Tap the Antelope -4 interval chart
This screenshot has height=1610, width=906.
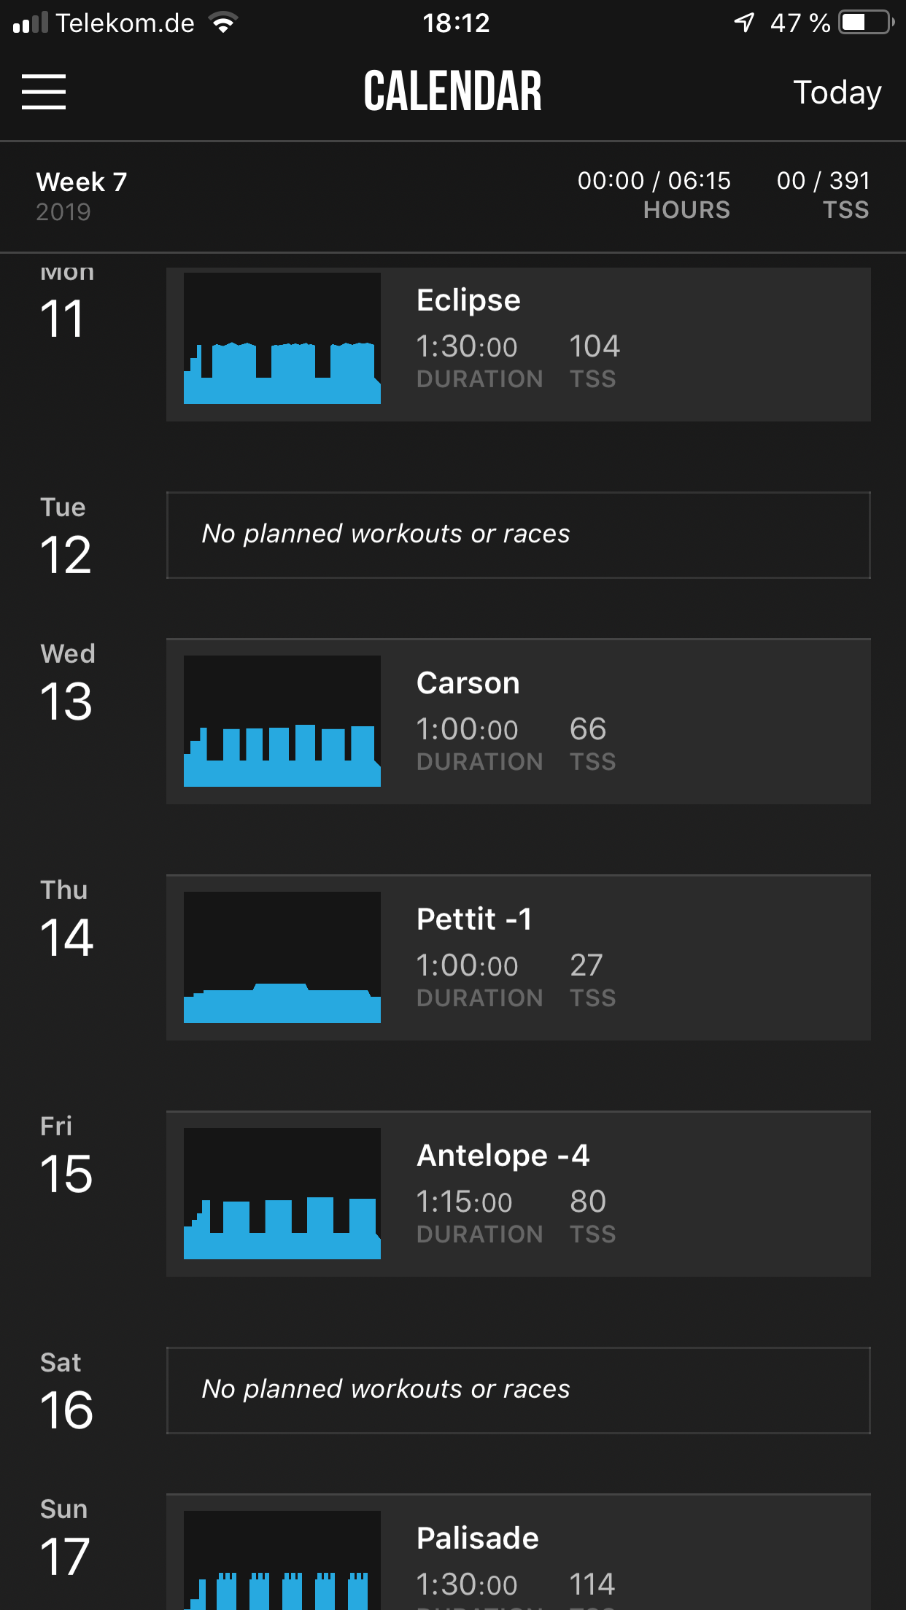[x=282, y=1194]
